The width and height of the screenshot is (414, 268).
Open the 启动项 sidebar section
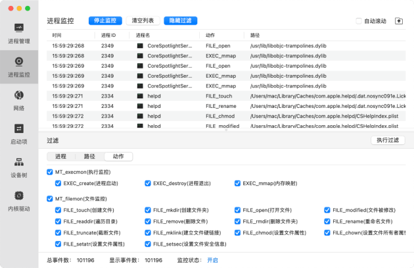pyautogui.click(x=19, y=134)
